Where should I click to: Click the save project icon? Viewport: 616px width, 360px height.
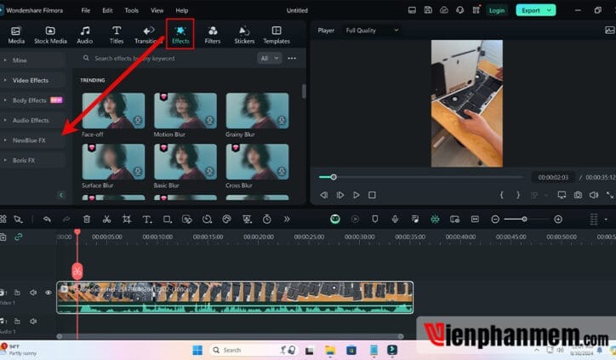coord(428,10)
